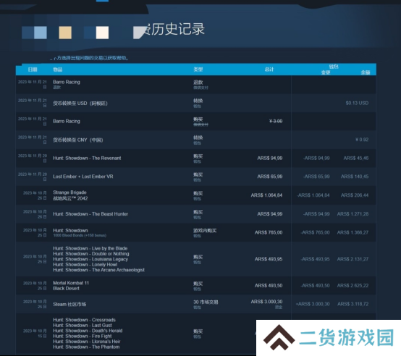Click the 物品 column header
This screenshot has width=401, height=356.
pyautogui.click(x=58, y=69)
